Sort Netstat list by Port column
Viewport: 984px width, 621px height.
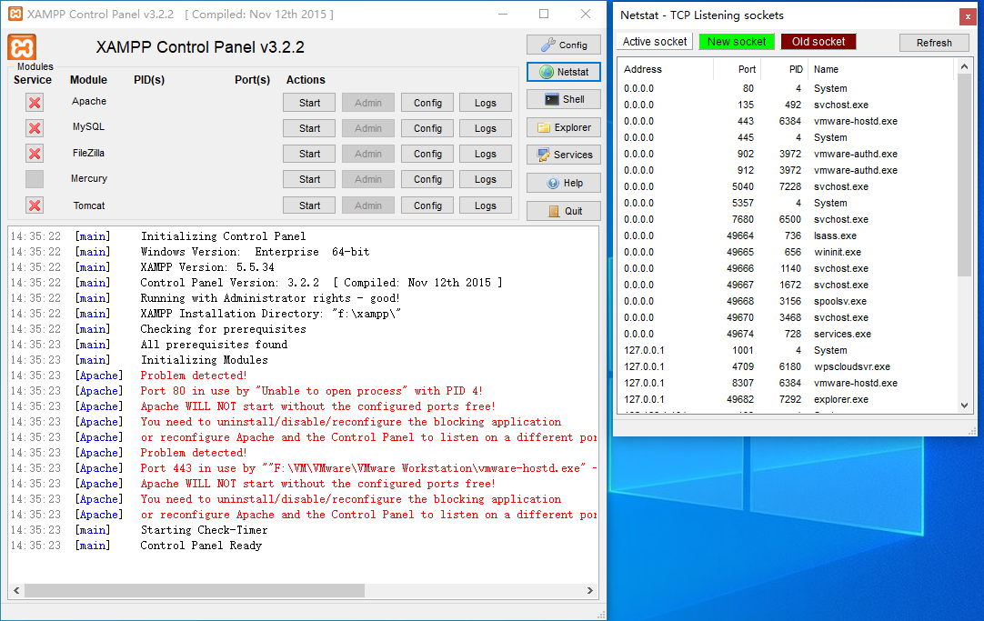pyautogui.click(x=737, y=69)
